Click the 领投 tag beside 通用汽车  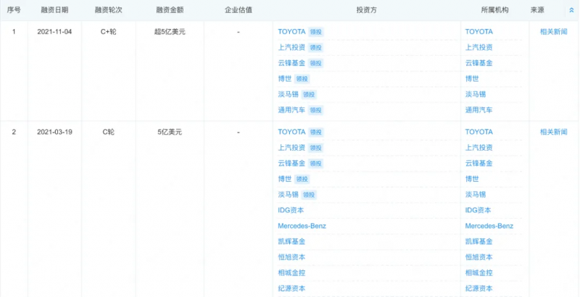pos(316,110)
